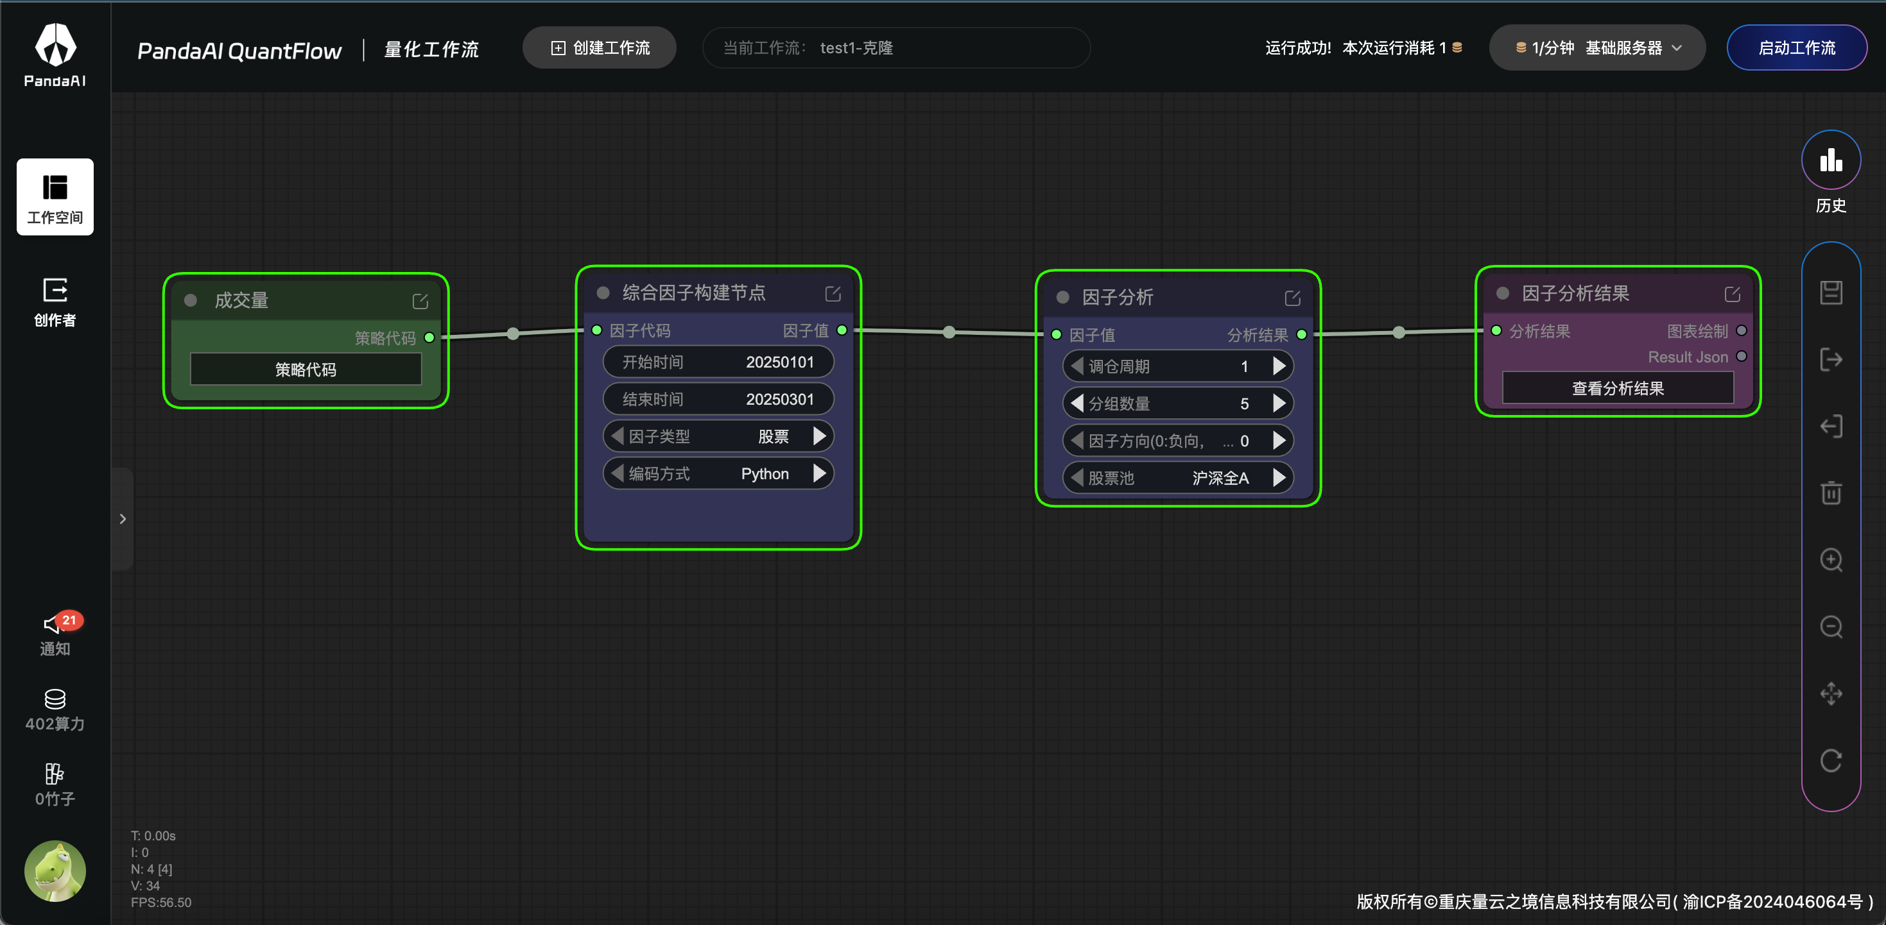Click the 因子值 input port on 因子分析

[x=1057, y=334]
